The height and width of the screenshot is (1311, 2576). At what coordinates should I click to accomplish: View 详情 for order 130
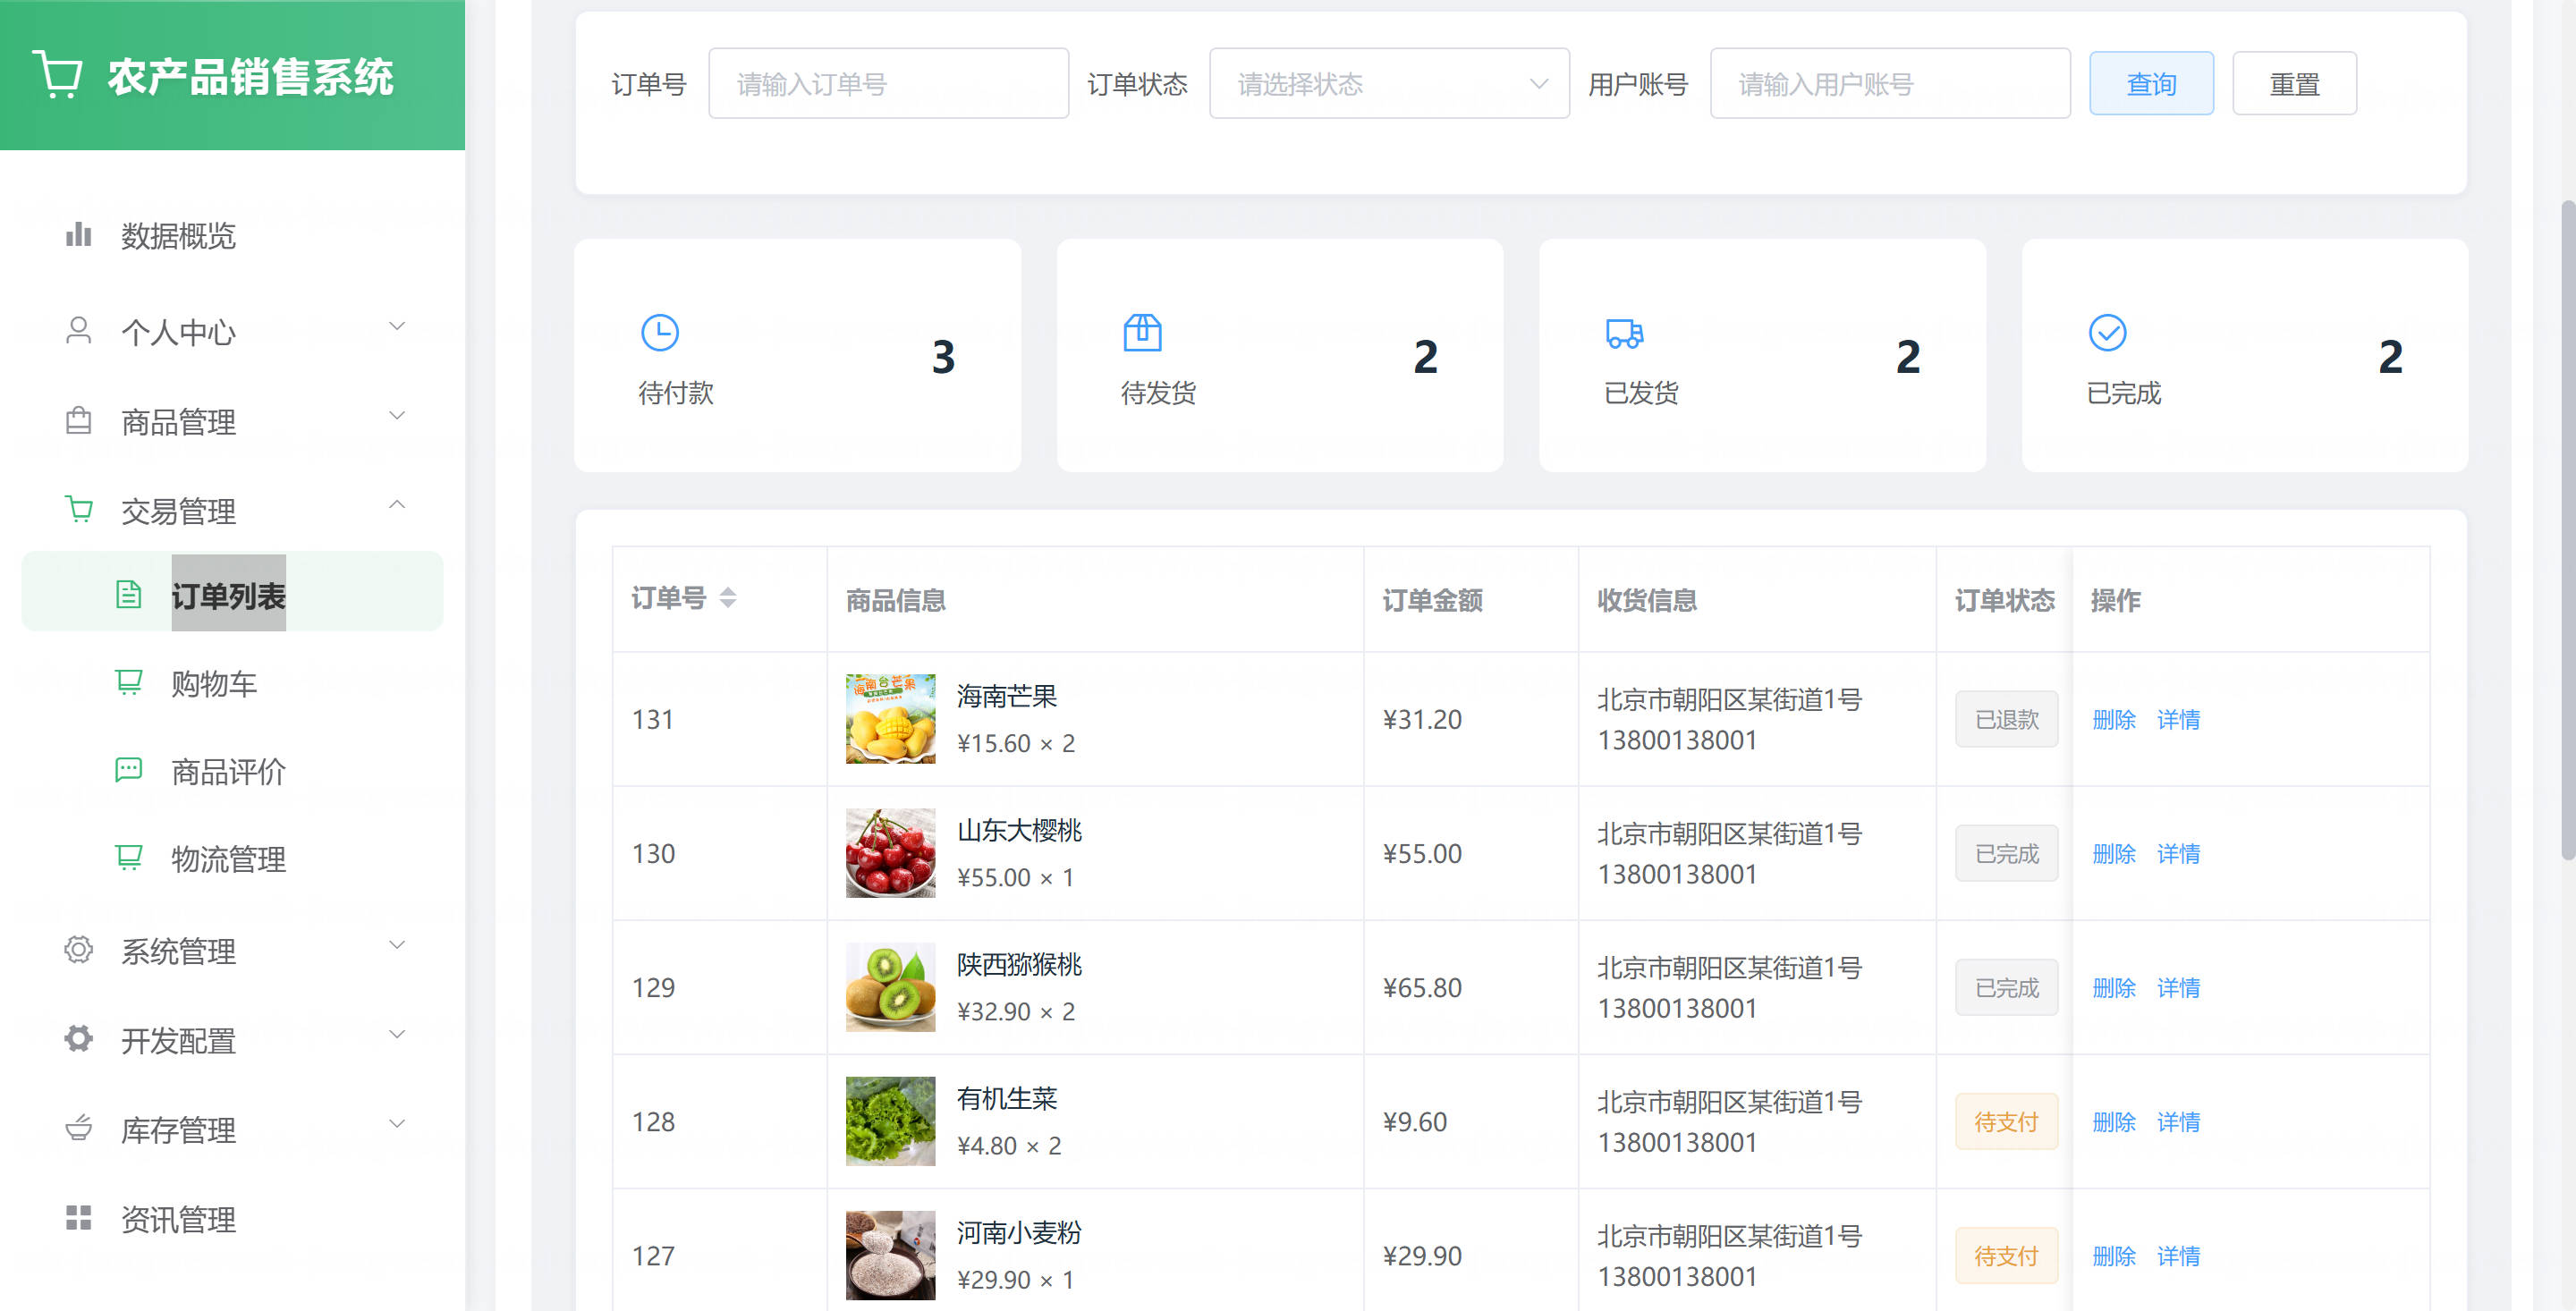(2178, 854)
